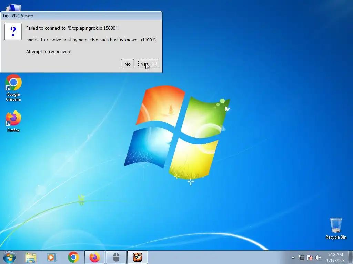
Task: Open the network status tray icon
Action: tap(301, 257)
